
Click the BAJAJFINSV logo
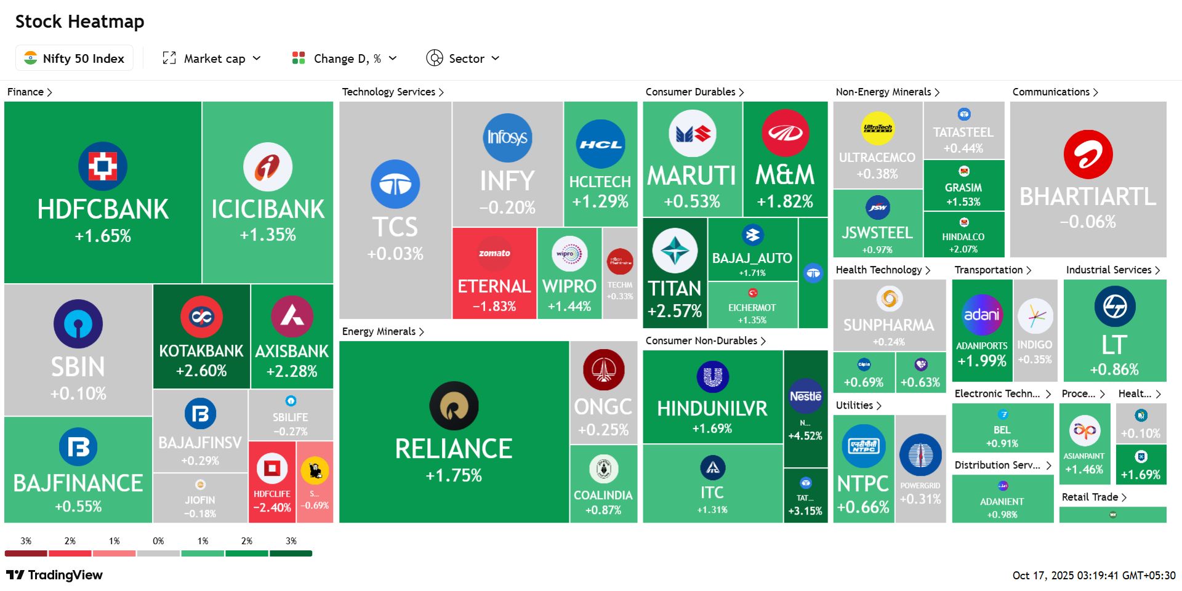coord(200,414)
